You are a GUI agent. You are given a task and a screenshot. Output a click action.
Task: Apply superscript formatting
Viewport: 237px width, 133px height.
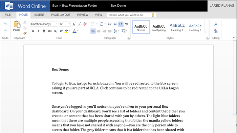click(61, 31)
